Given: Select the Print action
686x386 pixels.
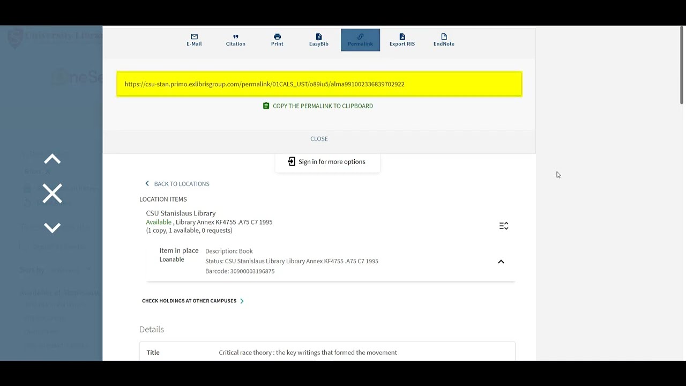Looking at the screenshot, I should 277,40.
